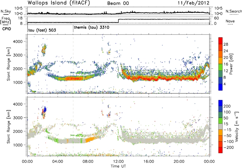This screenshot has height=168, width=242.
Task: Click the Velocity [m s-1] colorbar
Action: tap(221, 126)
